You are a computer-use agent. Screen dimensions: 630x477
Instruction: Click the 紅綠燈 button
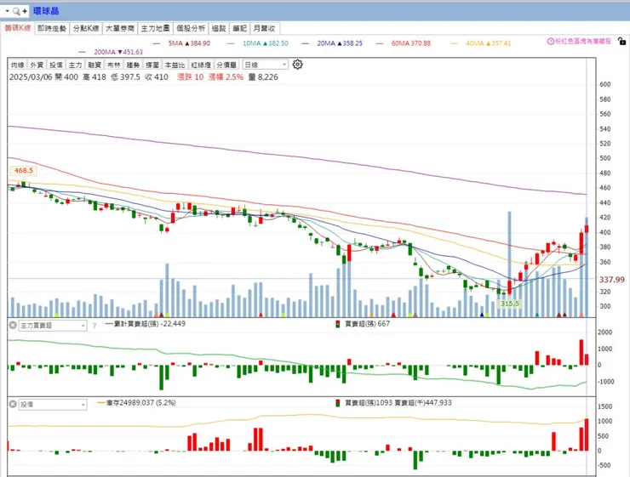pyautogui.click(x=201, y=65)
